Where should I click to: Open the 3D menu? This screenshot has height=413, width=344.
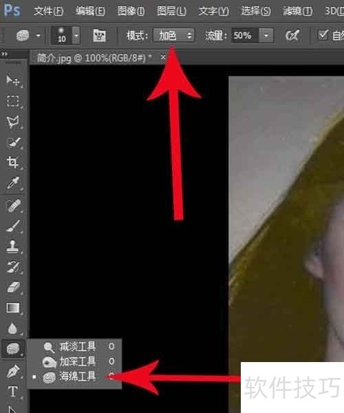[334, 11]
